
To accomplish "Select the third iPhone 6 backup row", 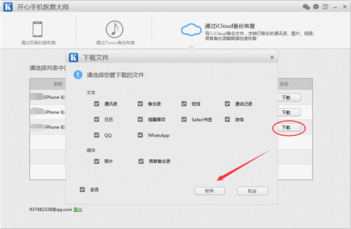I will (x=47, y=127).
